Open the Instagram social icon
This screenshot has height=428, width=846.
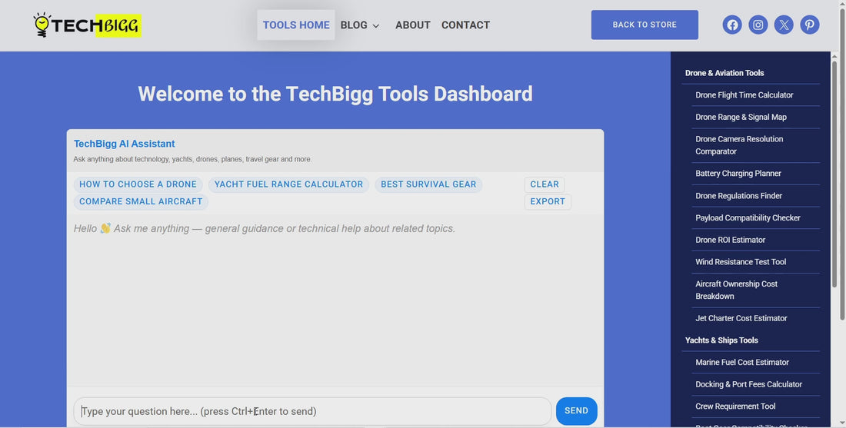758,25
